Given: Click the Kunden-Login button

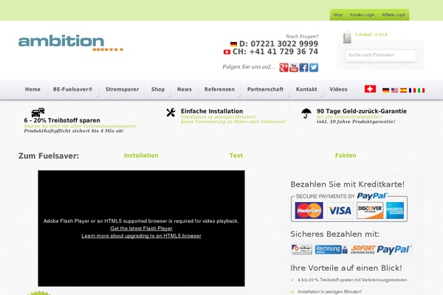Looking at the screenshot, I should click(x=363, y=15).
